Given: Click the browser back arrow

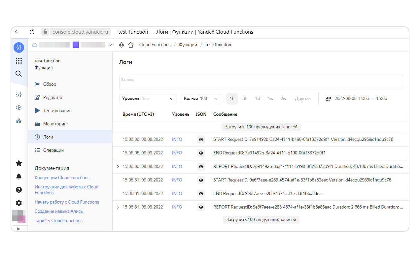Looking at the screenshot, I should 18,32.
